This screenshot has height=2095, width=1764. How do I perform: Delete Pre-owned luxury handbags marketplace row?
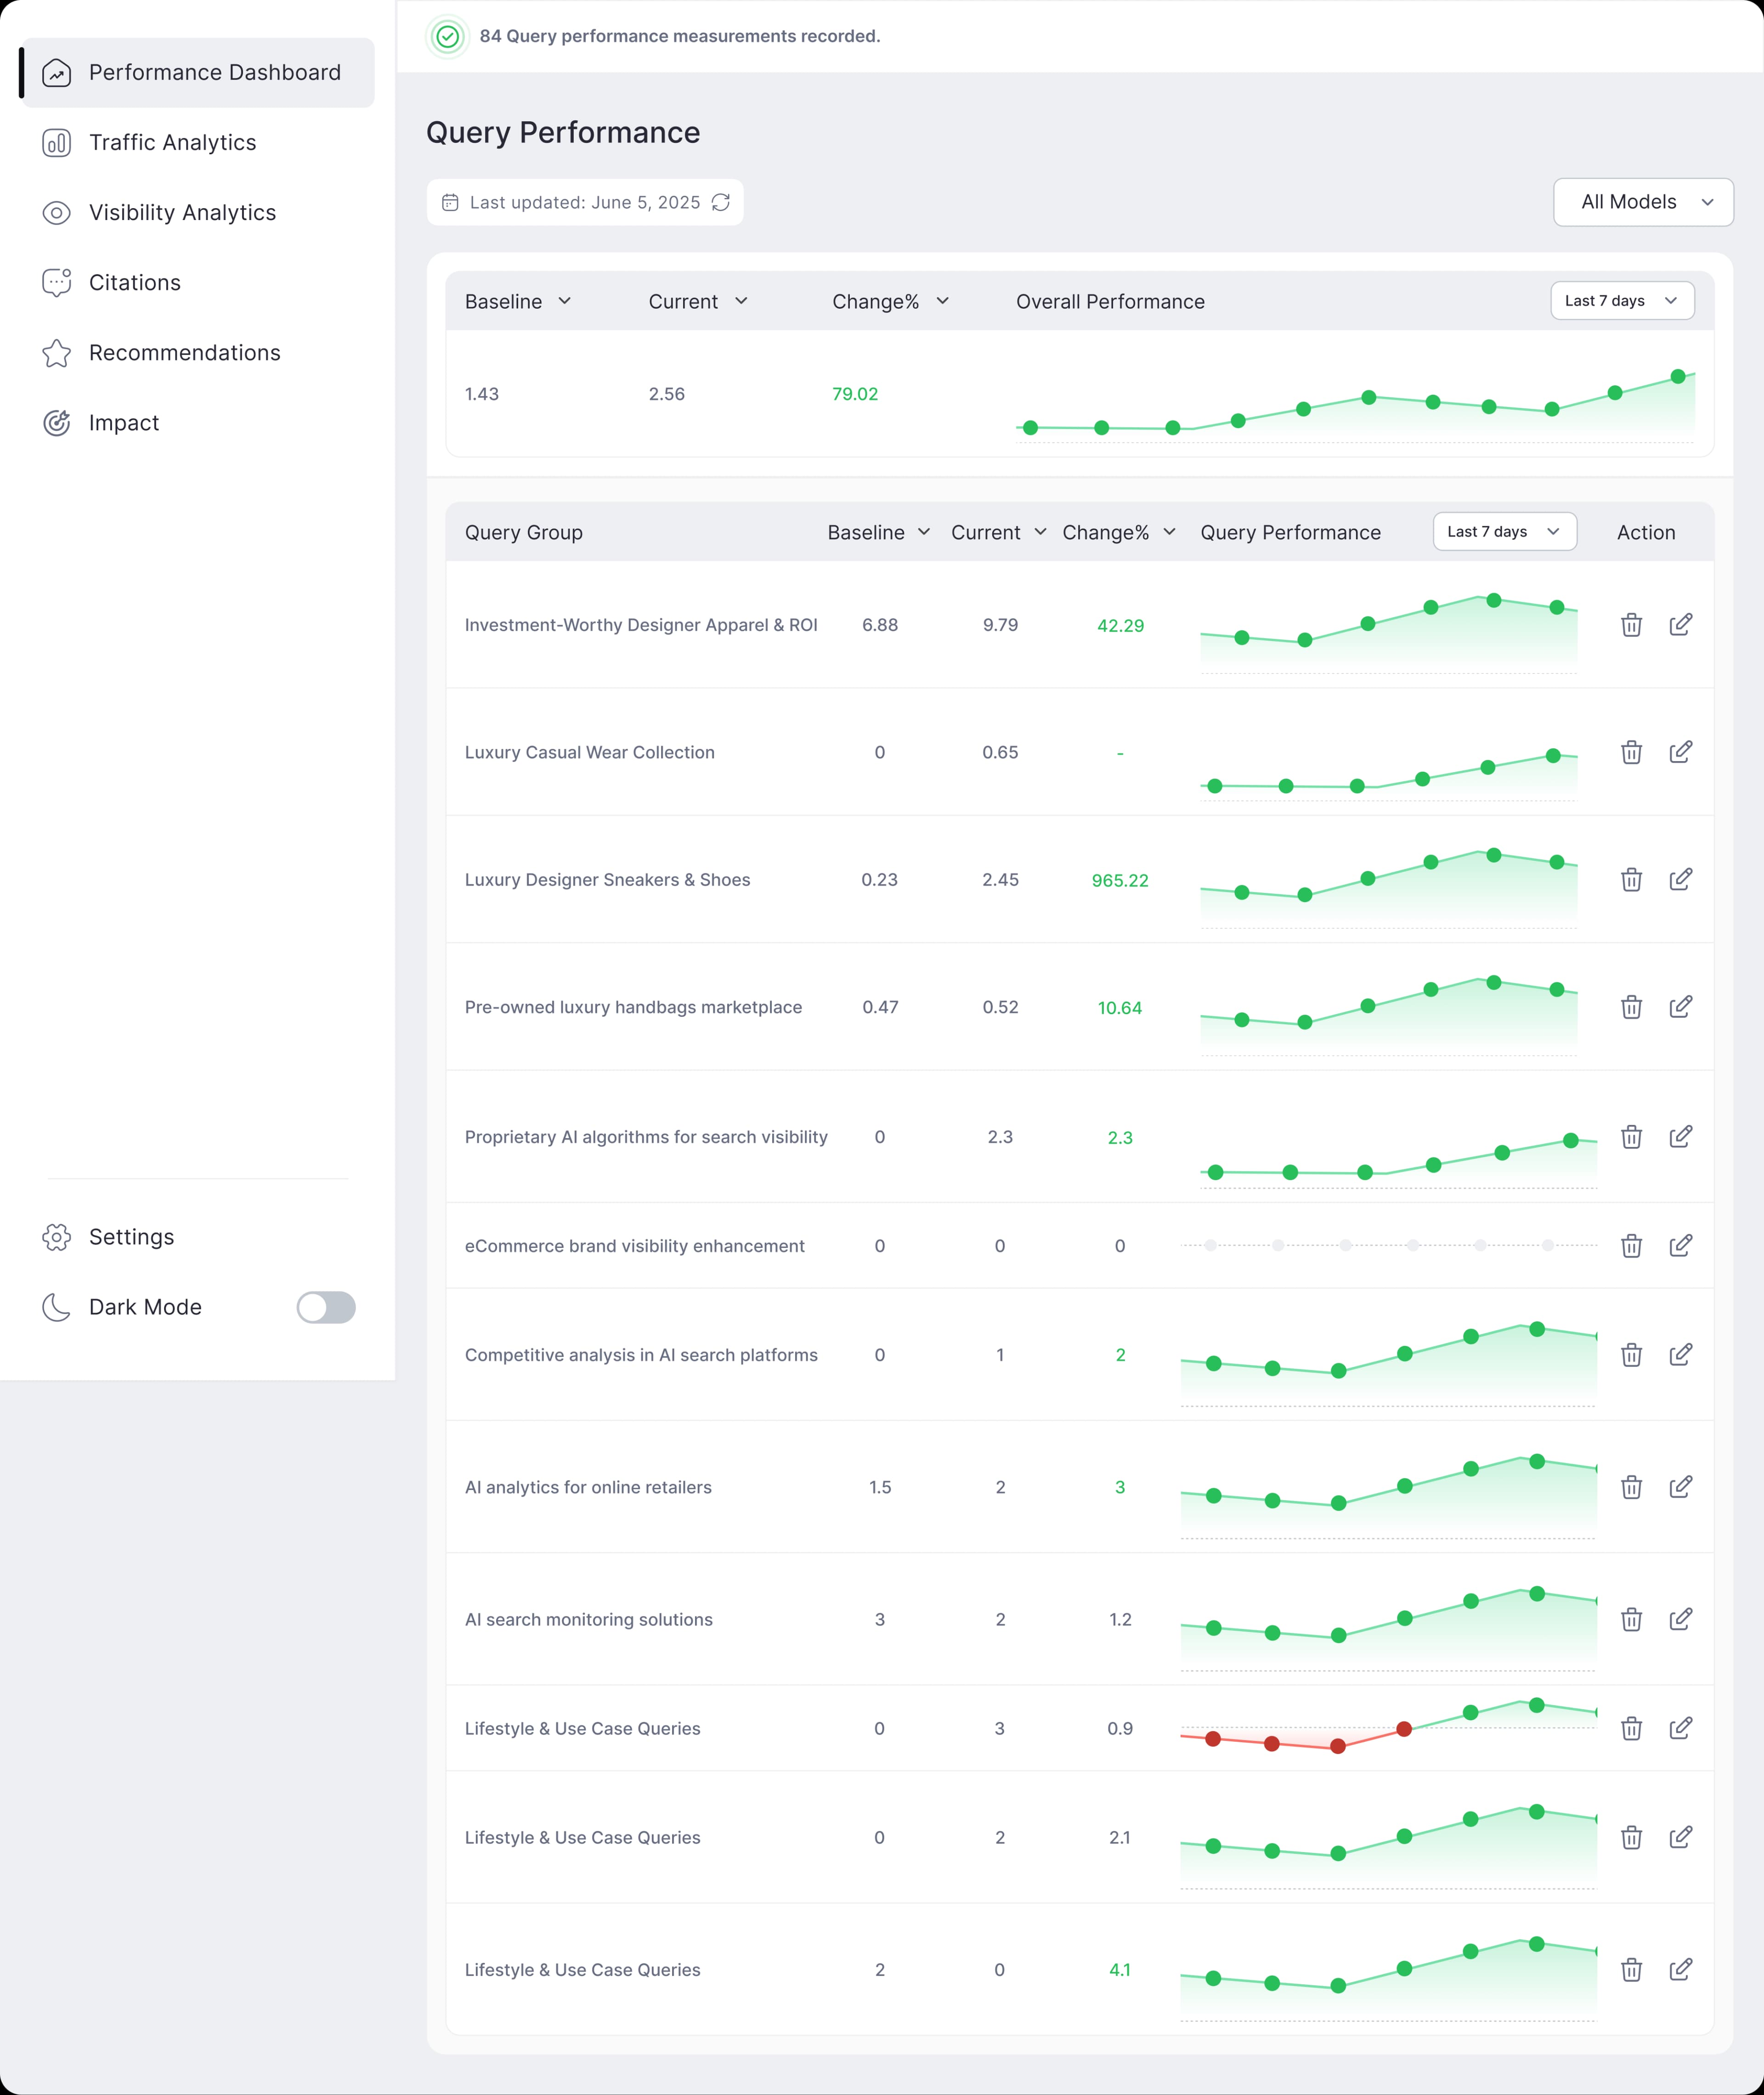1631,1007
